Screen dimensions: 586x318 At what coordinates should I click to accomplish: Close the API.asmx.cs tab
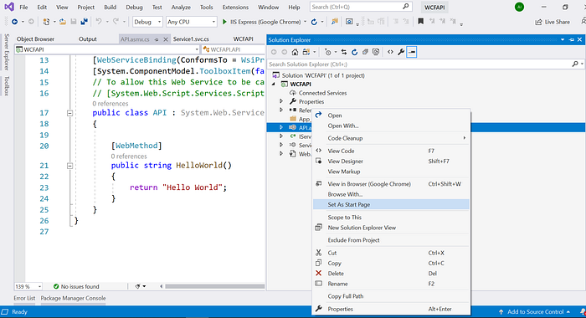tap(166, 39)
